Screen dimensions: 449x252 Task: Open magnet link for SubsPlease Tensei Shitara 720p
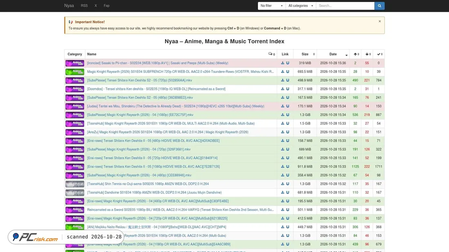[287, 80]
